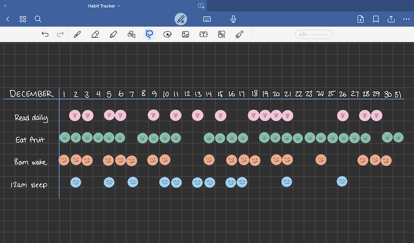Viewport: 414px width, 243px height.
Task: Select the Eraser tool
Action: point(95,34)
